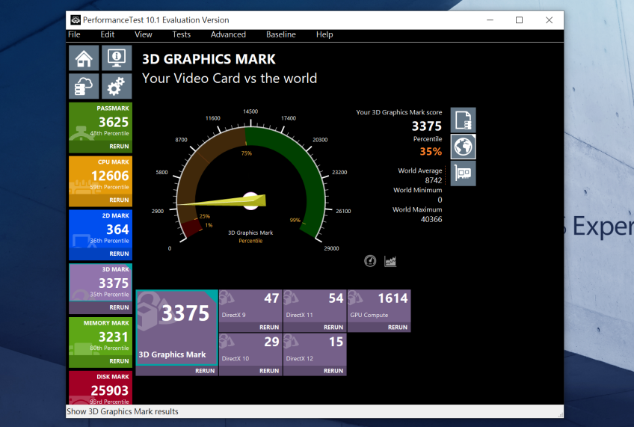
Task: Rerun the DirectX 11 test
Action: tap(333, 327)
